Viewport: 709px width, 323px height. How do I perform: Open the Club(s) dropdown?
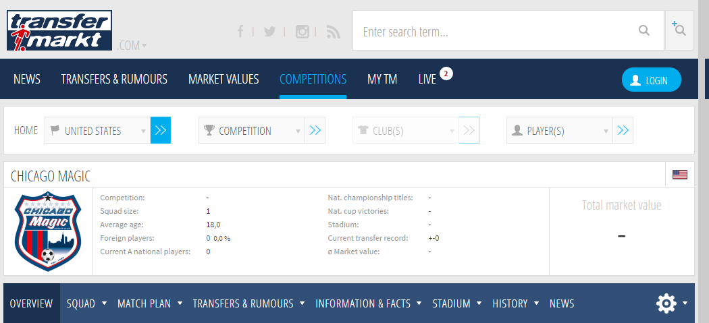coord(406,131)
